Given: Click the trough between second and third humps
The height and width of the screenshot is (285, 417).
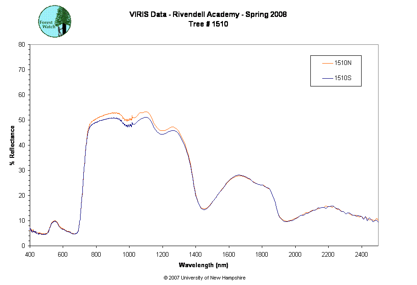Looking at the screenshot, I should [287, 221].
